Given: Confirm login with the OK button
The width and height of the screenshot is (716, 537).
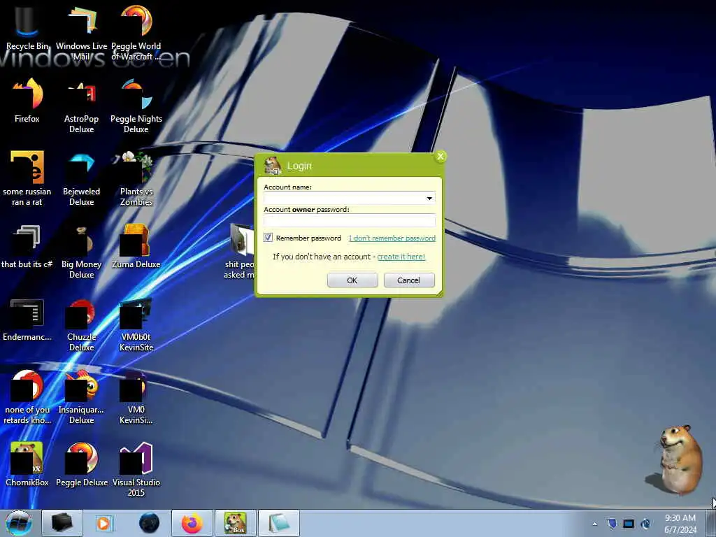Looking at the screenshot, I should [352, 280].
